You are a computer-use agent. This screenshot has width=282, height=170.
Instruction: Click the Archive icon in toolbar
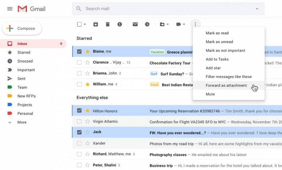(95, 24)
